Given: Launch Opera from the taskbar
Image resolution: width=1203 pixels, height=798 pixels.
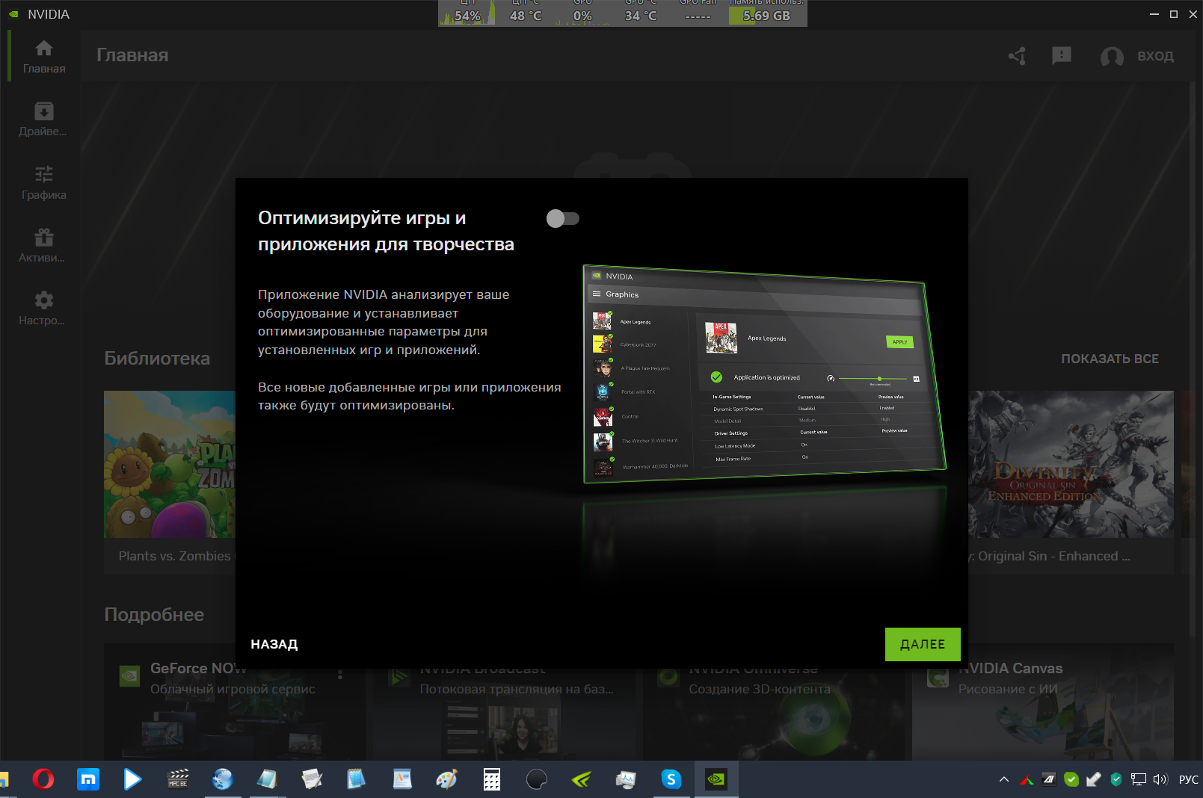Looking at the screenshot, I should click(x=43, y=779).
